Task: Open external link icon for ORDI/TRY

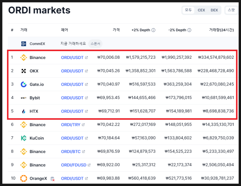Action: (x=83, y=125)
